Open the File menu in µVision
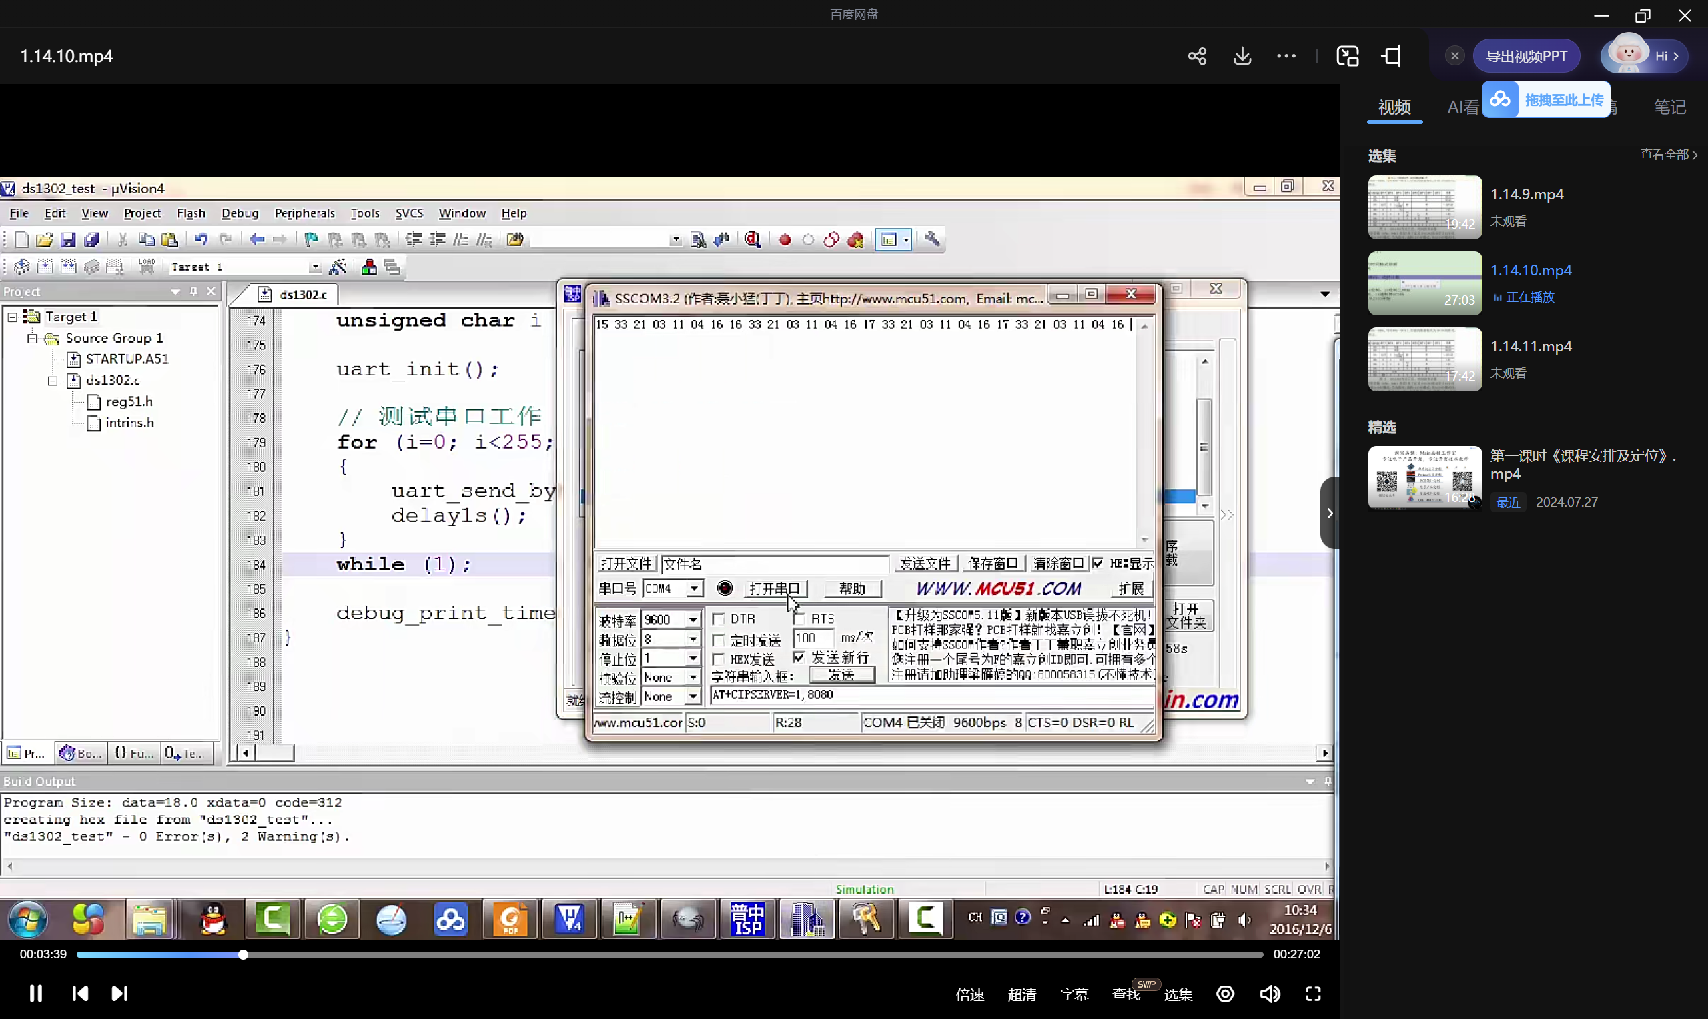 click(19, 213)
